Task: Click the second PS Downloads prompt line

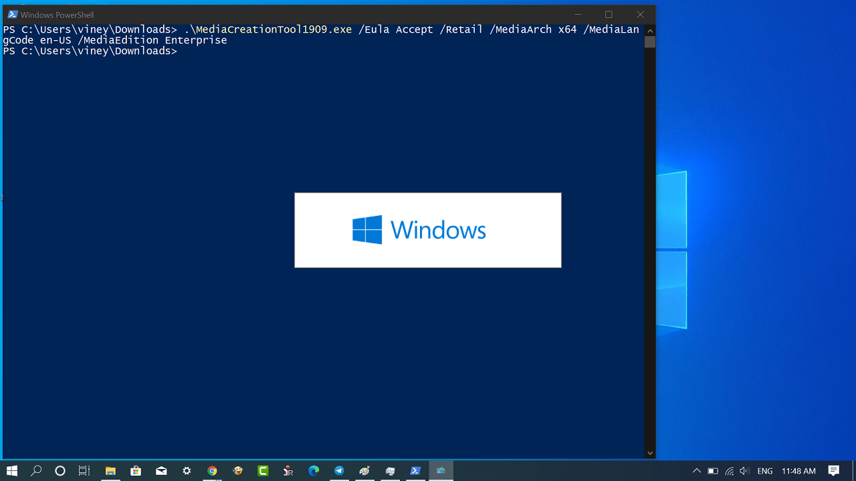Action: (90, 51)
